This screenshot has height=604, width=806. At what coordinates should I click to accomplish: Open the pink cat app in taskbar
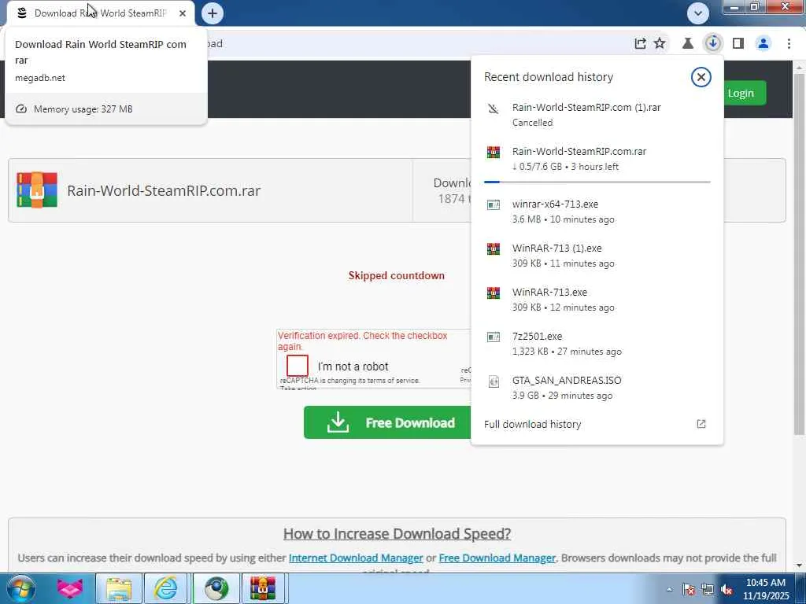pos(69,588)
